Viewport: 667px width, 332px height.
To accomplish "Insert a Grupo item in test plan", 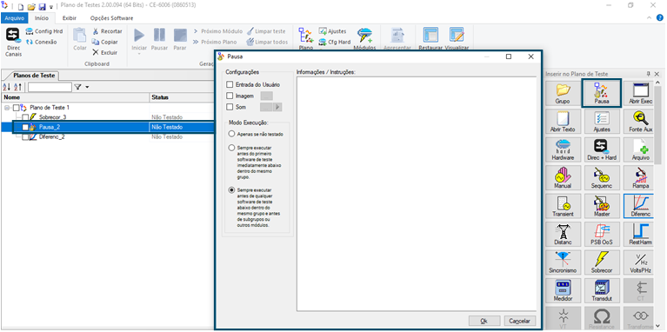I will pos(563,94).
